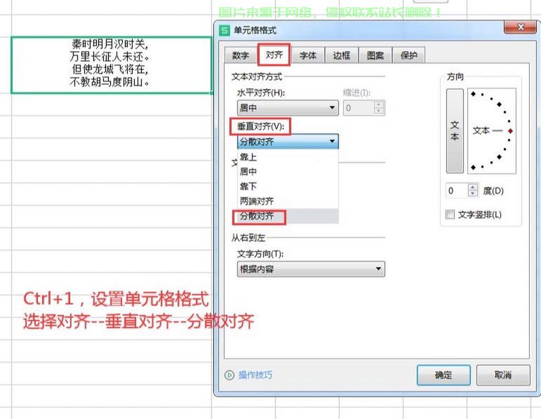Select 分散对齐 option in the list
Screen dimensions: 541x419
288,216
